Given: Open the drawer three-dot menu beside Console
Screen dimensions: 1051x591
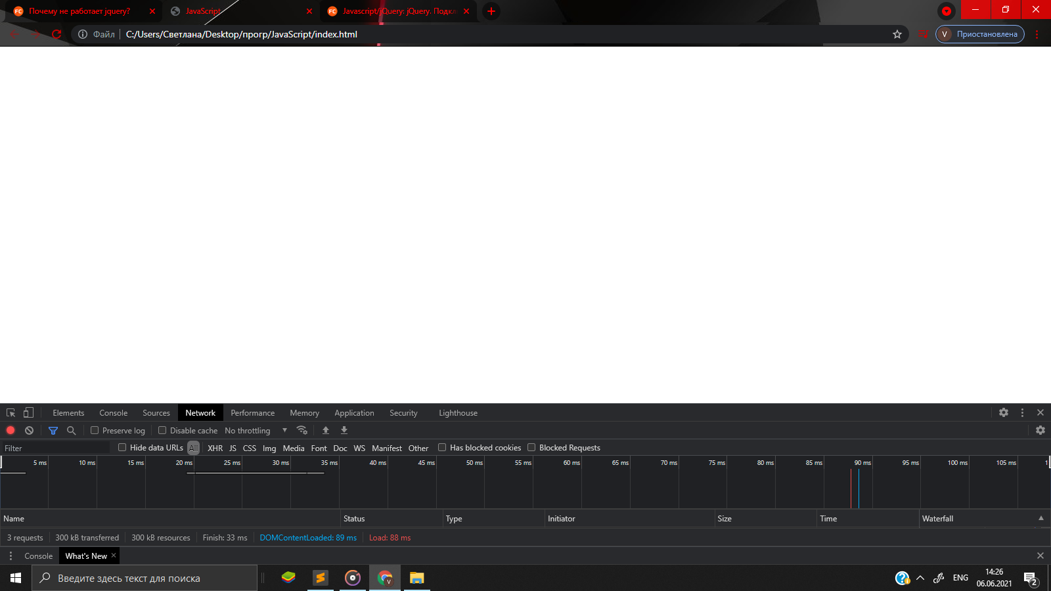Looking at the screenshot, I should coord(11,556).
